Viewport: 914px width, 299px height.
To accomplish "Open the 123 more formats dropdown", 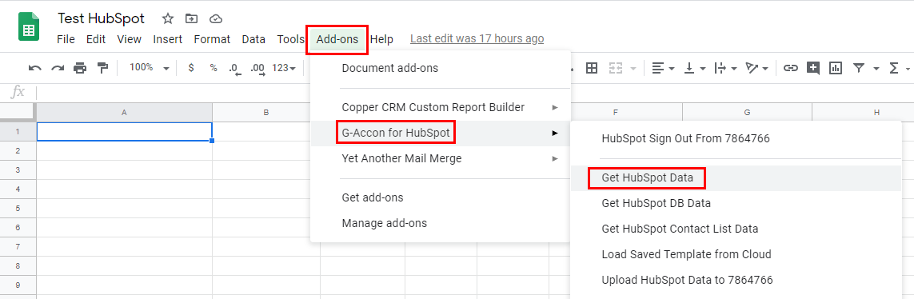I will click(284, 68).
